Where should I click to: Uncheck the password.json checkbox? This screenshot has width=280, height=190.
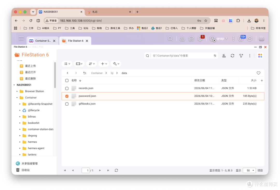coord(67,96)
